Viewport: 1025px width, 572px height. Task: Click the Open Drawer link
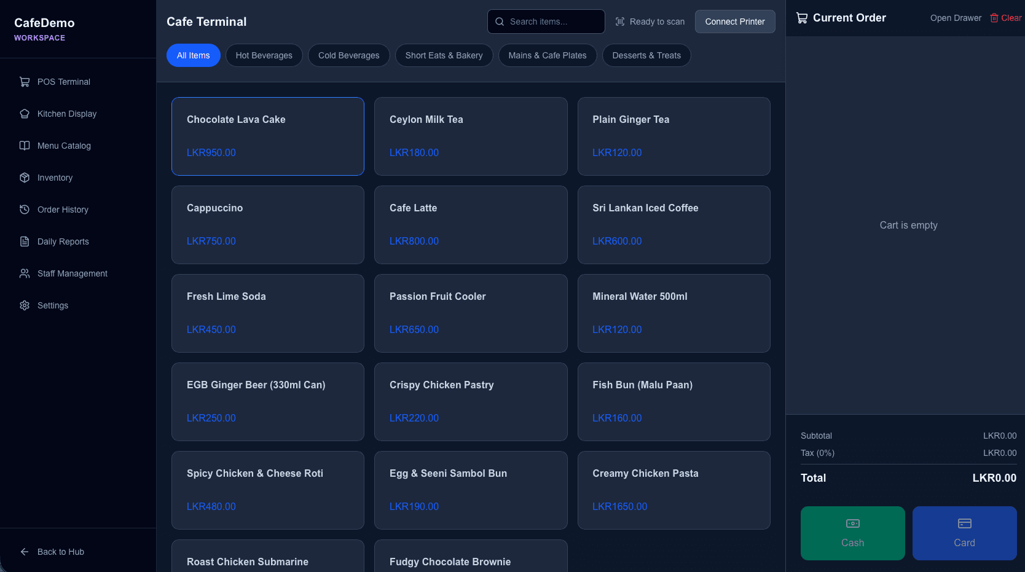point(956,18)
